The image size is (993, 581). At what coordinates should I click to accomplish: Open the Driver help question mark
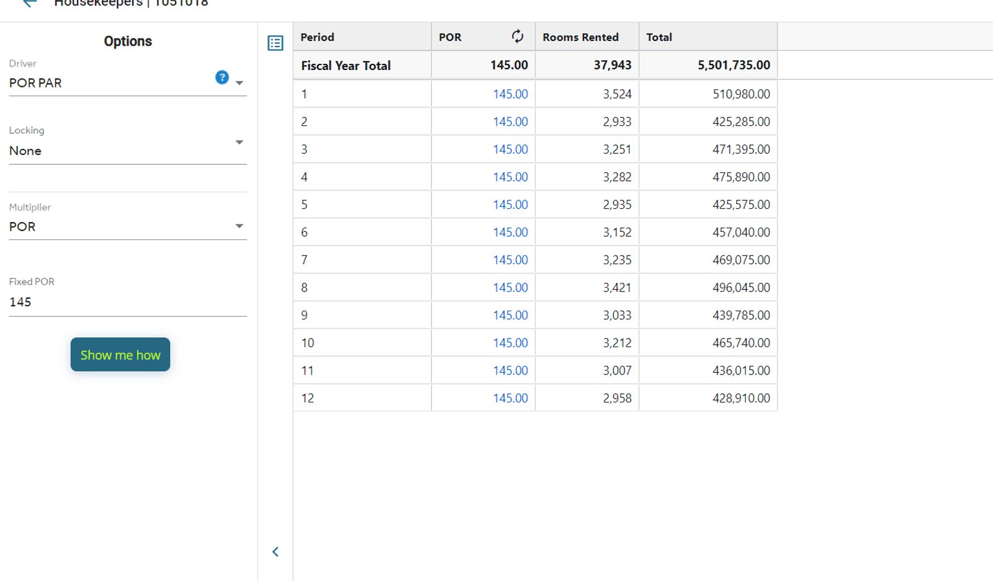[x=222, y=77]
